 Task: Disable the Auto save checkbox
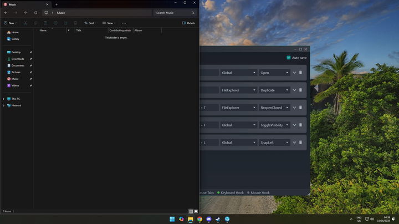pos(289,58)
